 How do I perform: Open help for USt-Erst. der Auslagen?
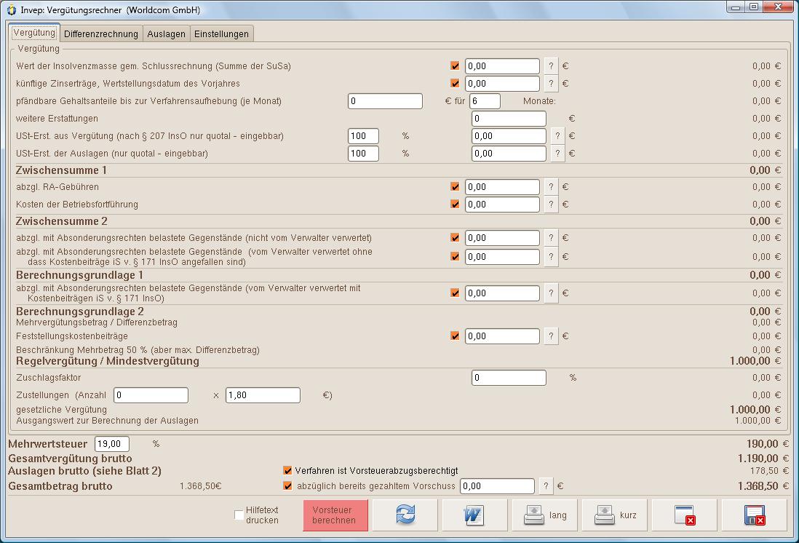click(557, 153)
